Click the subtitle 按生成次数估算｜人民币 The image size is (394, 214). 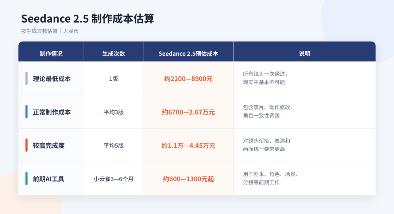[50, 31]
